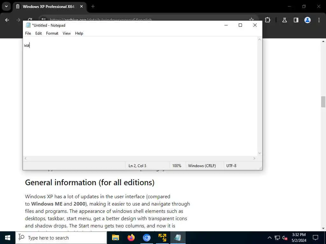Viewport: 326px width, 244px height.
Task: Select the Windows XP Professional X64 tab
Action: pyautogui.click(x=48, y=7)
